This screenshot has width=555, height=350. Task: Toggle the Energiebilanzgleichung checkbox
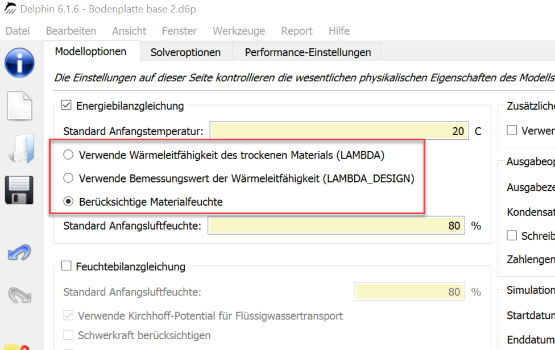(x=67, y=105)
